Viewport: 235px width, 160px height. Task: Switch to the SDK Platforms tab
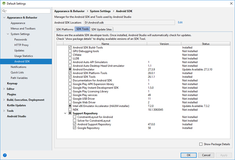(64, 29)
